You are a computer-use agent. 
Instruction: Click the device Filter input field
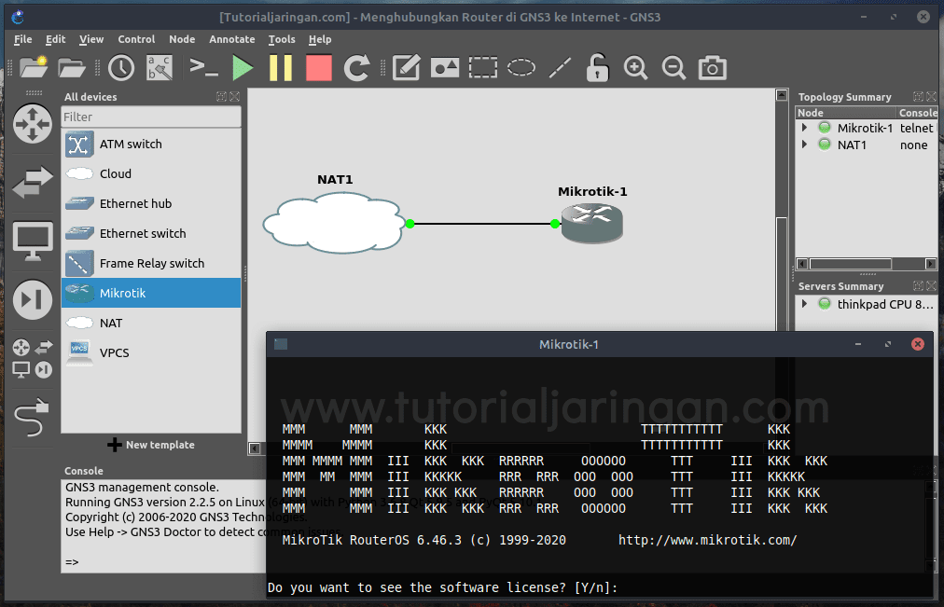coord(151,117)
